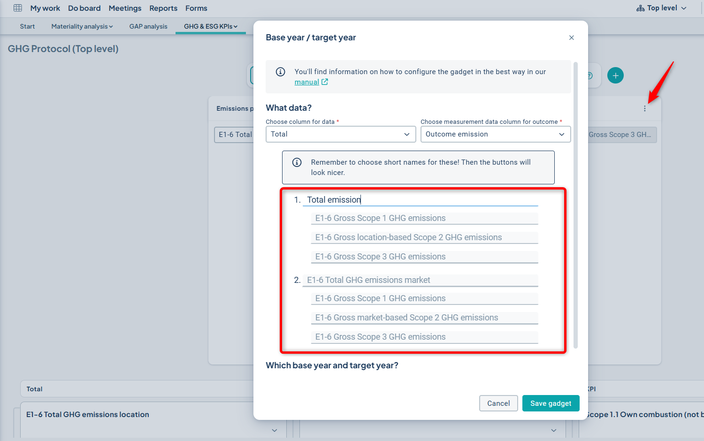Open the GHG & ESG KPIs tab
This screenshot has height=441, width=704.
(210, 26)
